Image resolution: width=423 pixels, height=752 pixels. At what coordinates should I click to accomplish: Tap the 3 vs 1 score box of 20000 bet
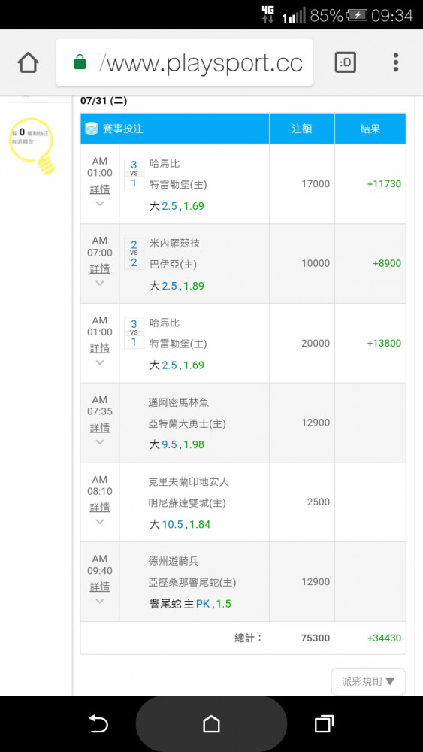coord(134,333)
